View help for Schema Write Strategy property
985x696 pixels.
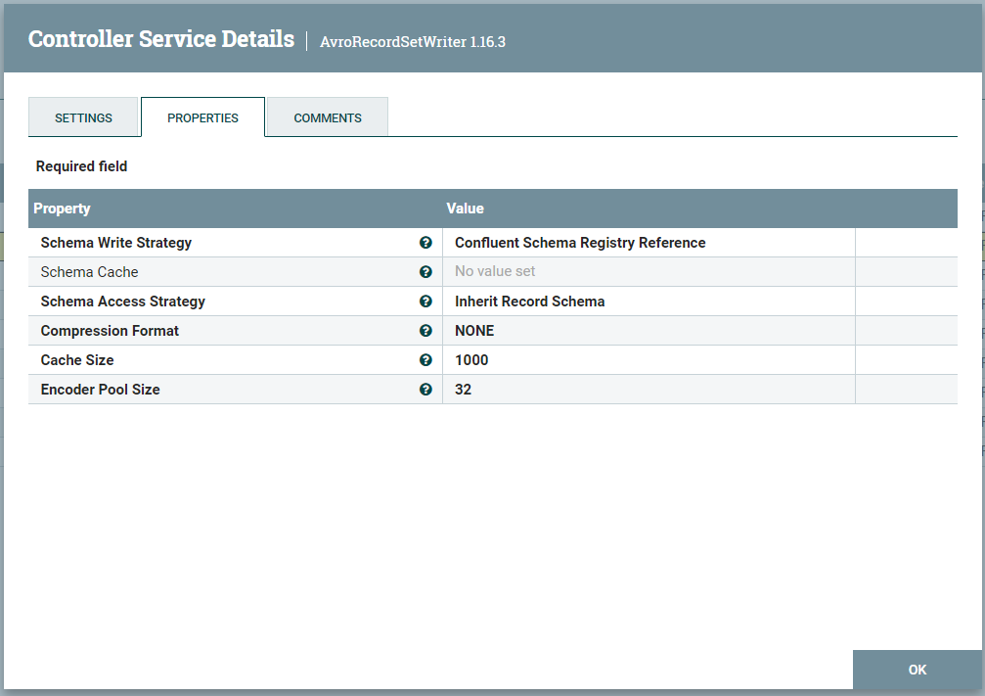click(x=425, y=242)
